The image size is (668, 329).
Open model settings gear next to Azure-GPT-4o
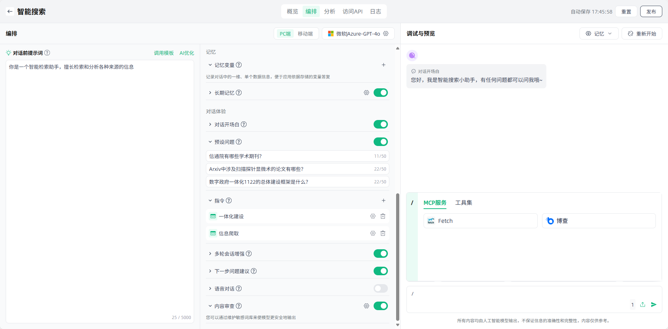[386, 33]
